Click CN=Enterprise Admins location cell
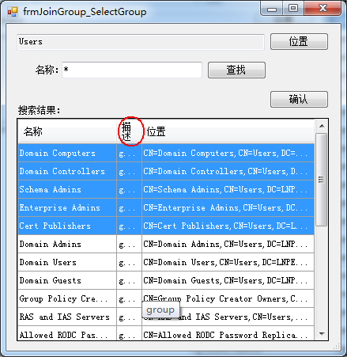Screen dimensions: 347x357 (228, 207)
